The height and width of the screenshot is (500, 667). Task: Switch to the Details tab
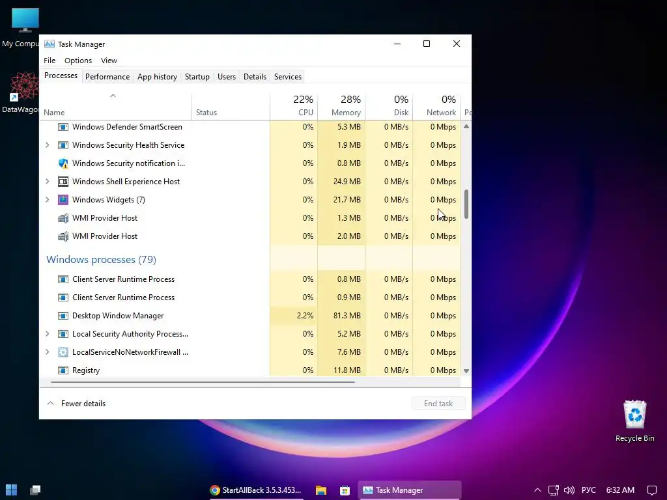coord(255,77)
